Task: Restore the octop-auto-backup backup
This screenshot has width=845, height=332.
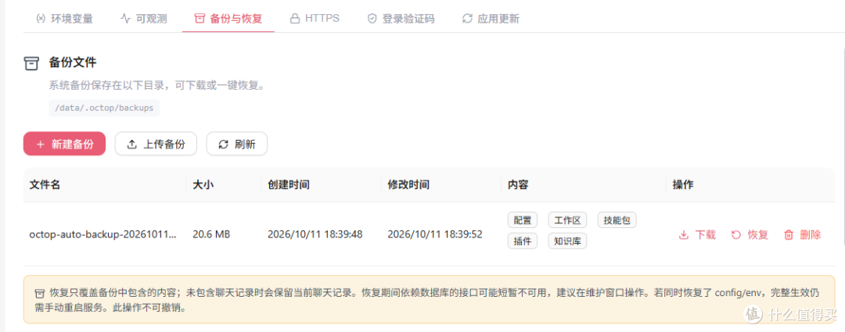Action: point(750,234)
